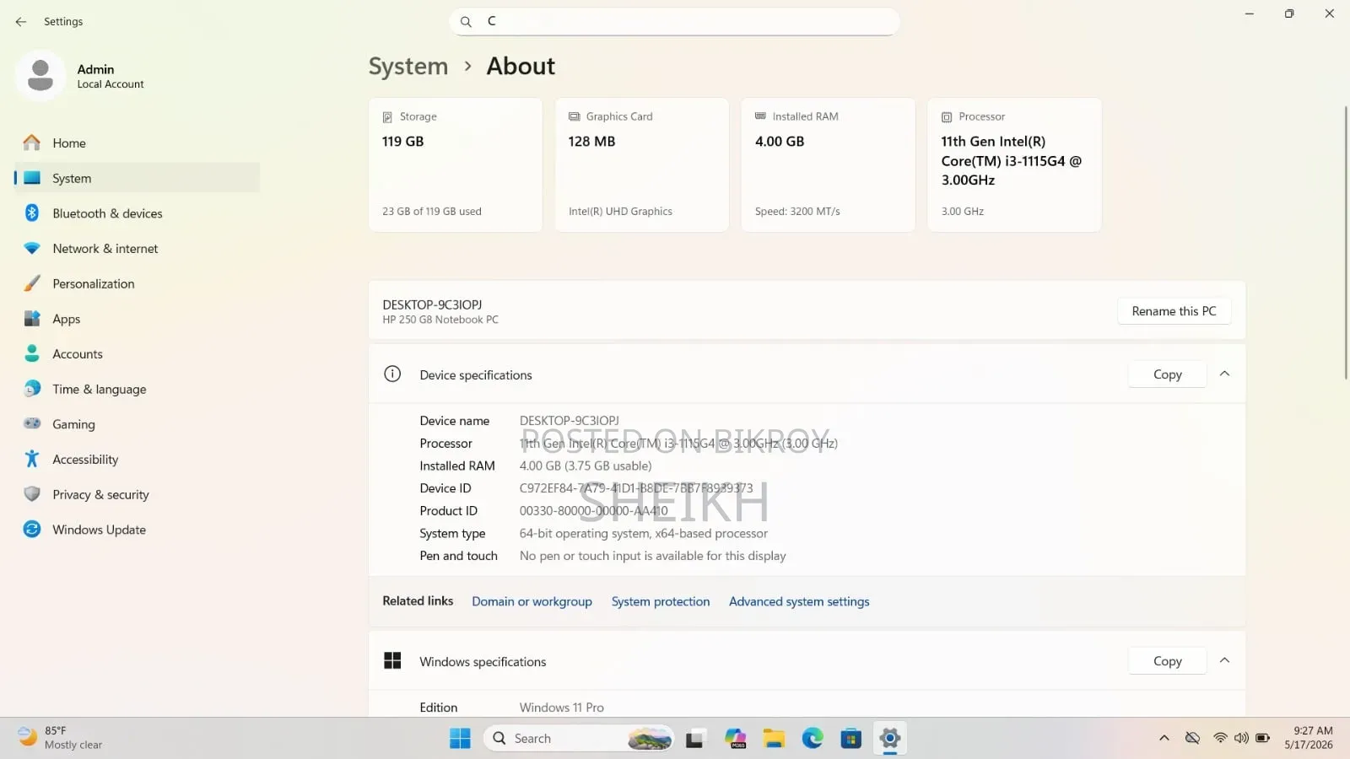Viewport: 1350px width, 759px height.
Task: Open Personalization settings
Action: [x=138, y=284]
